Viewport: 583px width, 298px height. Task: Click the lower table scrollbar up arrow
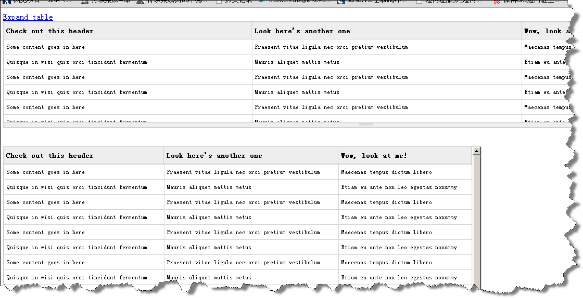[476, 151]
